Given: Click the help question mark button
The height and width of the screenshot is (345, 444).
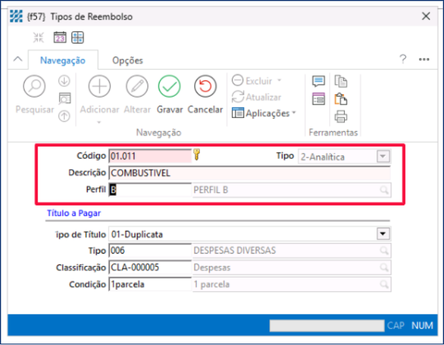Looking at the screenshot, I should click(x=402, y=59).
